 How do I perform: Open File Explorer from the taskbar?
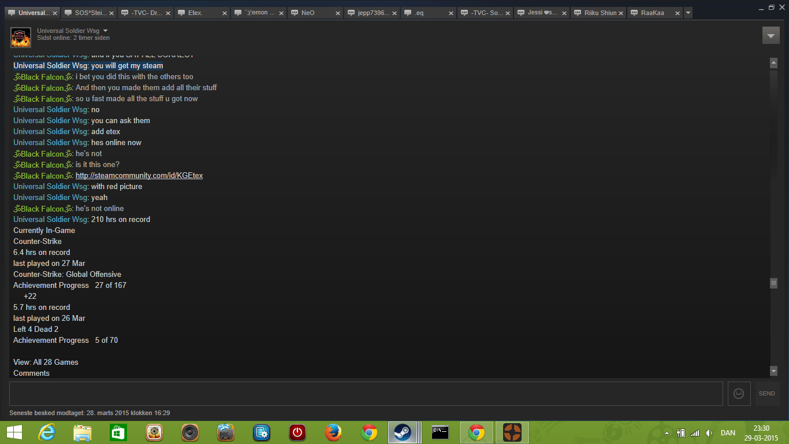83,432
